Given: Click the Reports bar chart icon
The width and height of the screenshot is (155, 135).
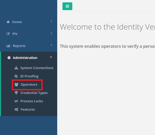Looking at the screenshot, I should pyautogui.click(x=8, y=46).
